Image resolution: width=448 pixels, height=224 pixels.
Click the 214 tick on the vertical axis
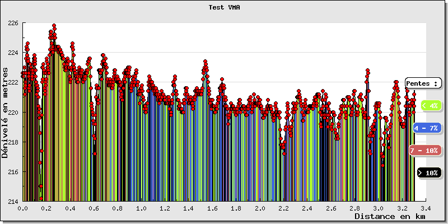[12, 201]
